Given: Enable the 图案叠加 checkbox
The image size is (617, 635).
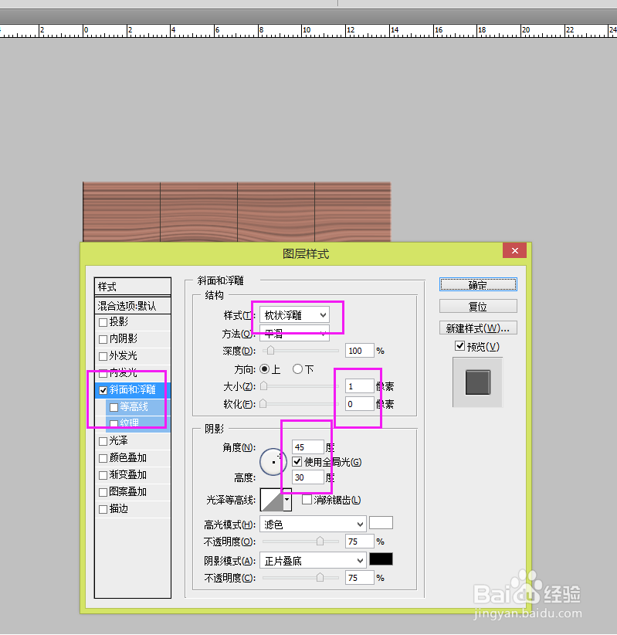Looking at the screenshot, I should tap(103, 492).
